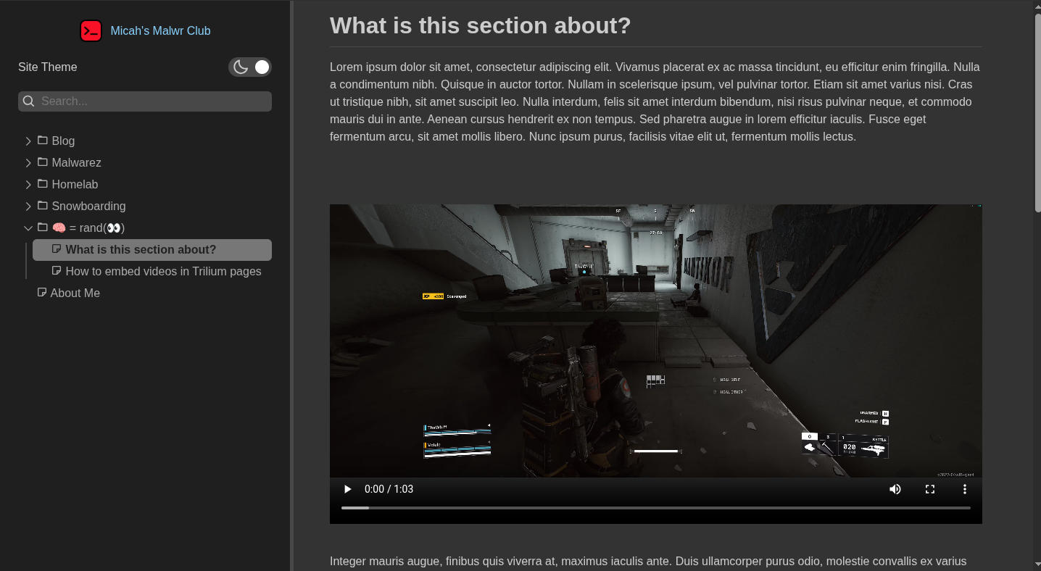This screenshot has height=571, width=1041.
Task: Click the Search input field
Action: [145, 101]
